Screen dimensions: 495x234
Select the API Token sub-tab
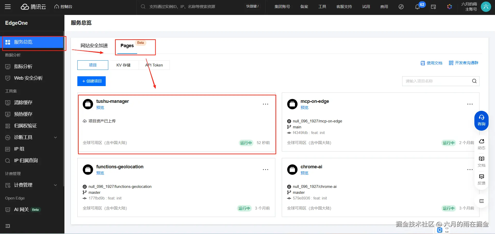(x=154, y=65)
